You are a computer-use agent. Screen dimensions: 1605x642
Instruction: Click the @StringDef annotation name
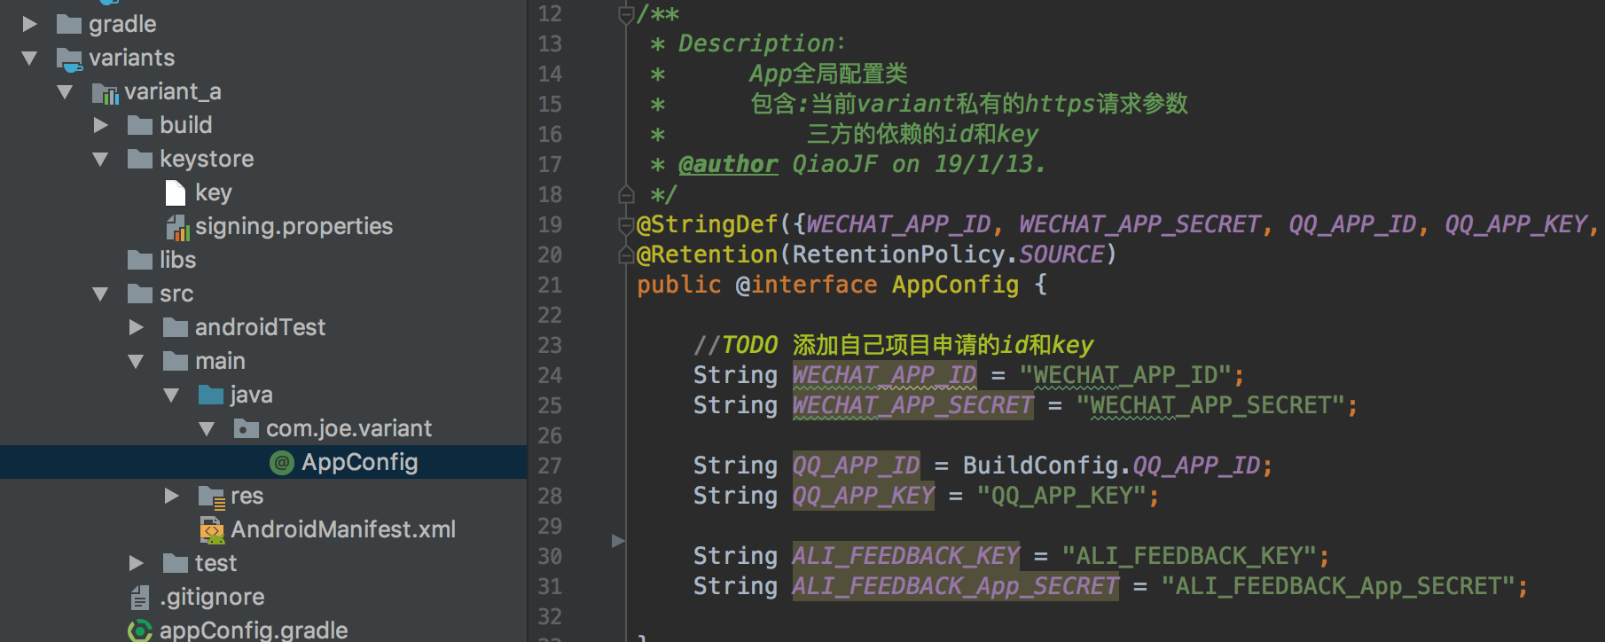coord(707,225)
